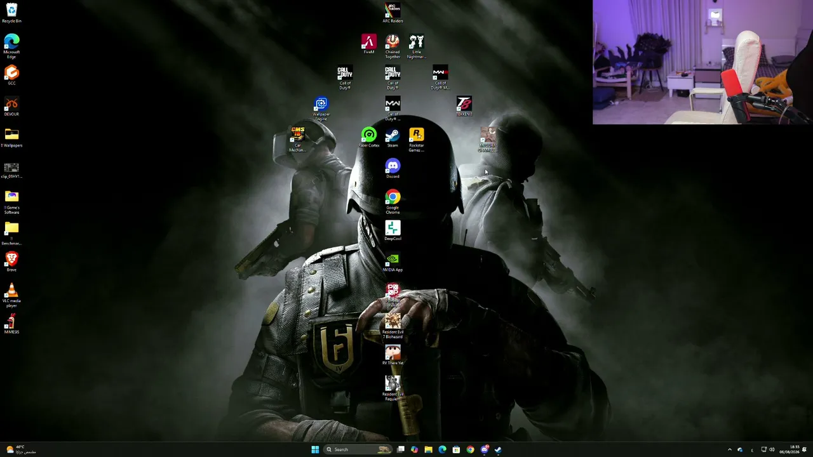Select the RV There Yet shortcut
Image resolution: width=813 pixels, height=457 pixels.
[x=393, y=355]
